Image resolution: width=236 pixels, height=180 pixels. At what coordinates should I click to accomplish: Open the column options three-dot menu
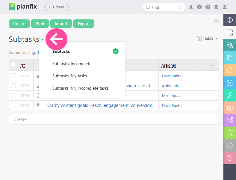point(211,65)
